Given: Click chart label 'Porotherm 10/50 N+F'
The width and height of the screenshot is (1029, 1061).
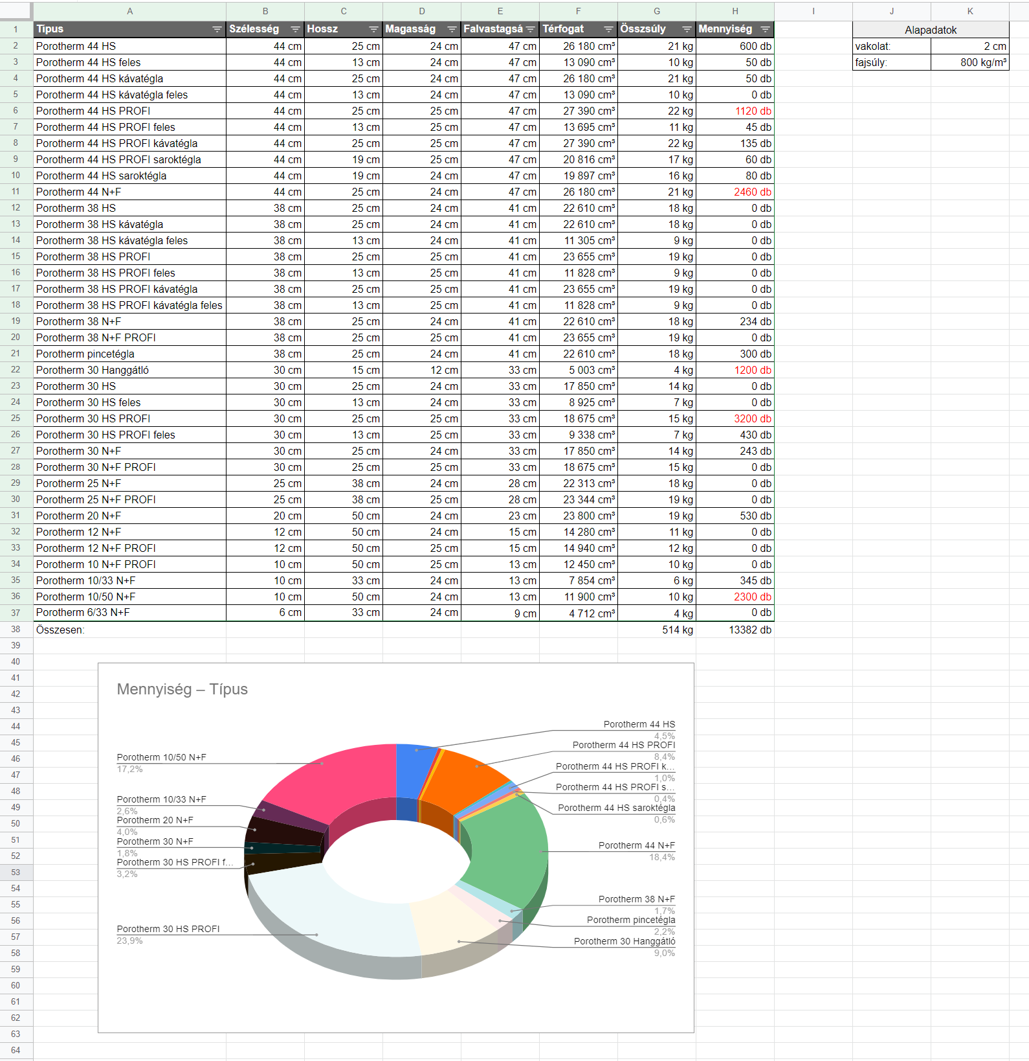Looking at the screenshot, I should coord(161,757).
